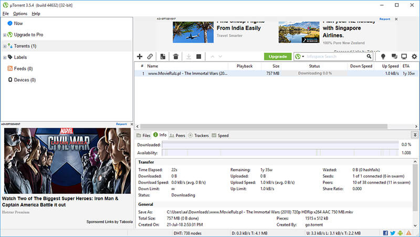Open the light bulb tips icon

pyautogui.click(x=383, y=56)
